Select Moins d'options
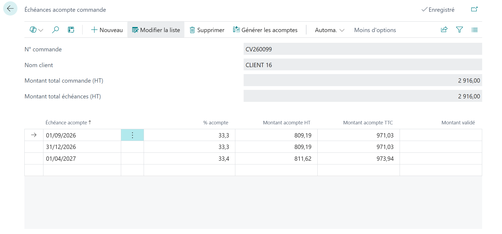This screenshot has width=502, height=234. tap(375, 30)
